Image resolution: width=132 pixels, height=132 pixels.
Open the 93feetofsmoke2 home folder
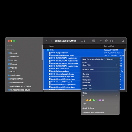(x=16, y=82)
